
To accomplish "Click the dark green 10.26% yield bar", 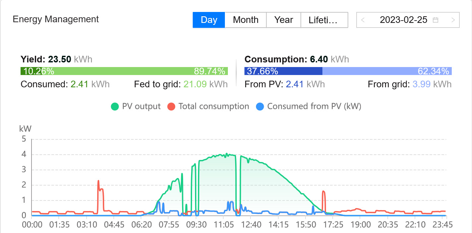I will [x=31, y=71].
